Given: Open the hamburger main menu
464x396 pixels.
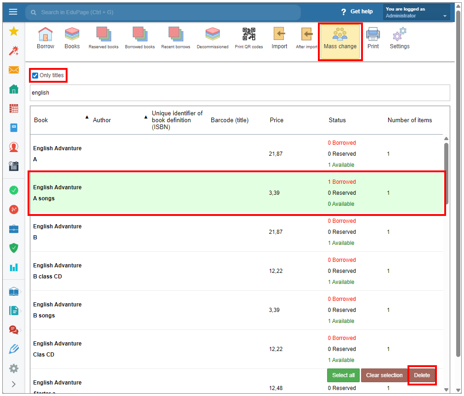Looking at the screenshot, I should pyautogui.click(x=13, y=12).
